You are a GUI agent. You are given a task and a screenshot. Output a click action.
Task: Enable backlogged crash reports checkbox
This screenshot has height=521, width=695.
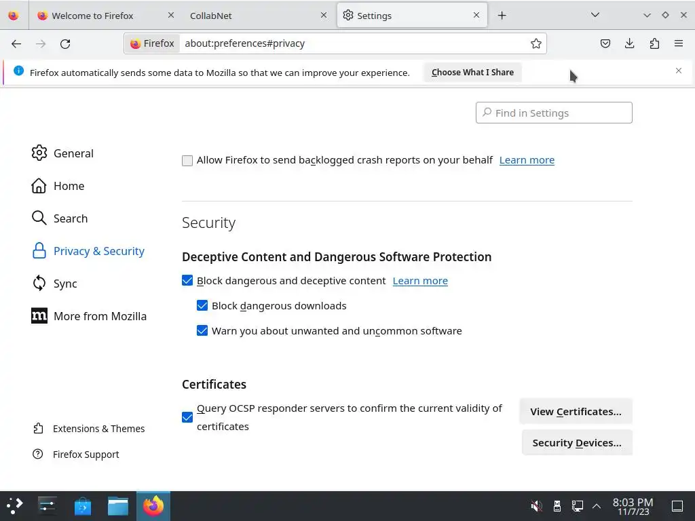[x=187, y=161]
